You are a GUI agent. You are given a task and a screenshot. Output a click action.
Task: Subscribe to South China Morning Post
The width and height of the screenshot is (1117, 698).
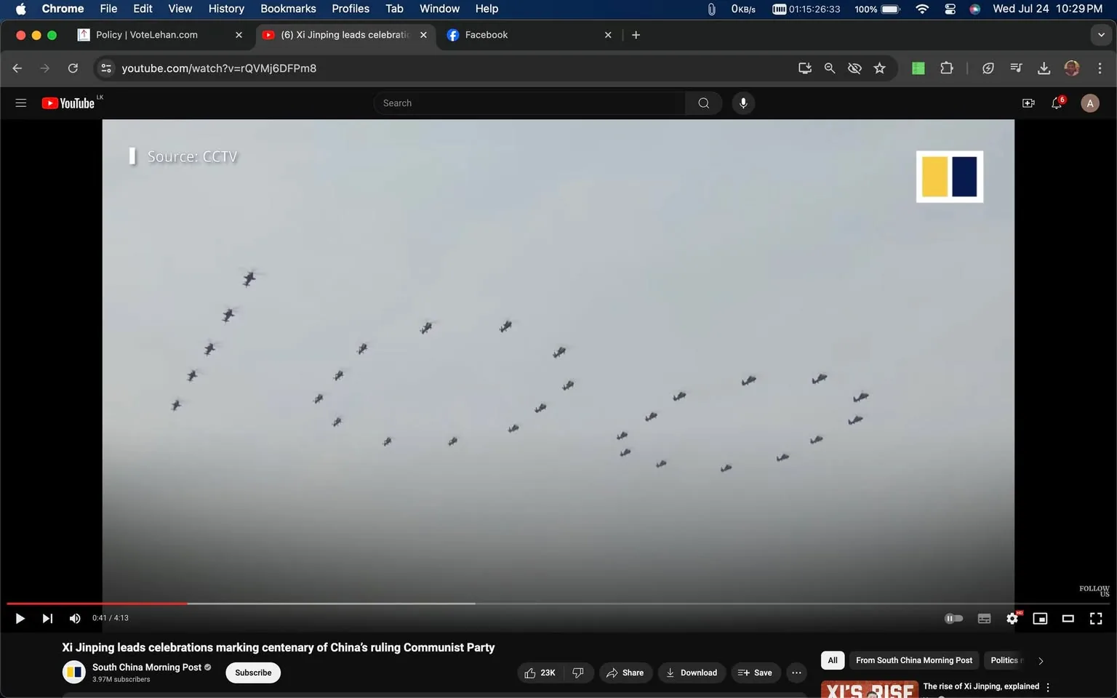252,673
